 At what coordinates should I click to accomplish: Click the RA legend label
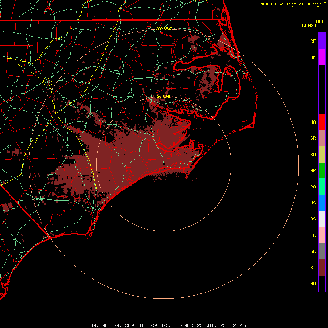click(313, 187)
